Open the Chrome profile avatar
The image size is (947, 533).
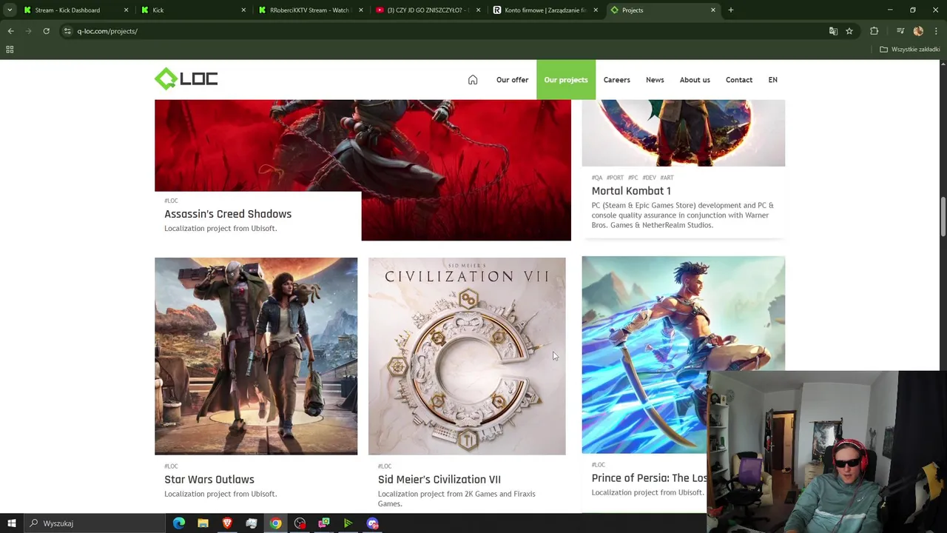(918, 31)
